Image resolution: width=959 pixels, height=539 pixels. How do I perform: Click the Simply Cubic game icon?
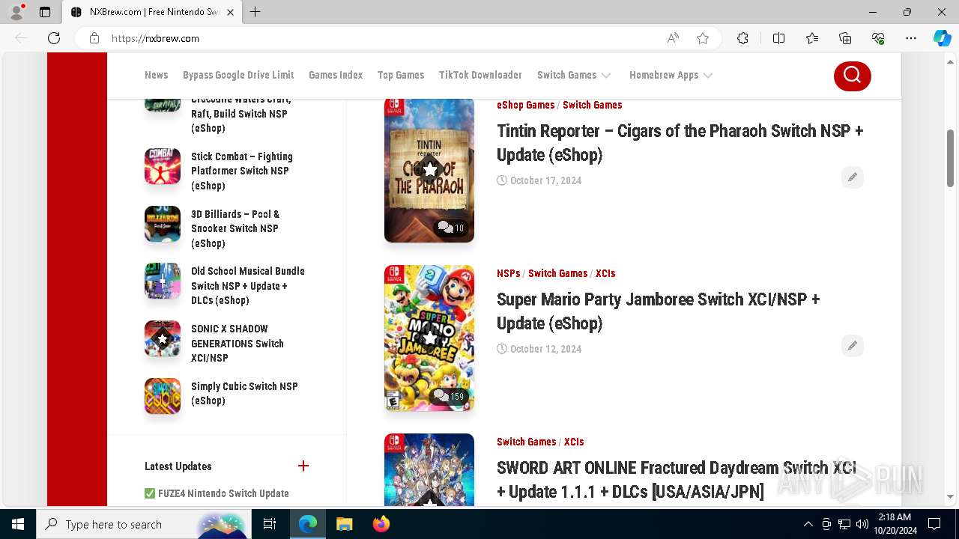point(163,396)
